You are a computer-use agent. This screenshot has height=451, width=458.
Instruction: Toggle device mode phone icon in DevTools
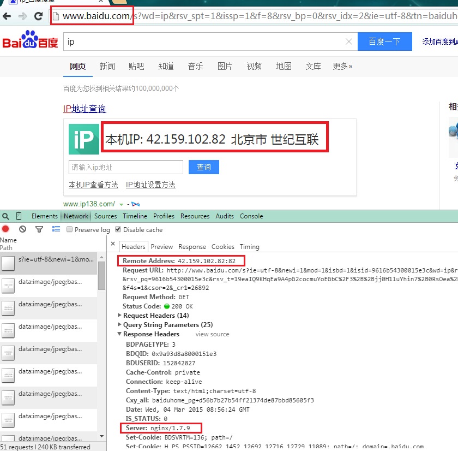click(19, 216)
